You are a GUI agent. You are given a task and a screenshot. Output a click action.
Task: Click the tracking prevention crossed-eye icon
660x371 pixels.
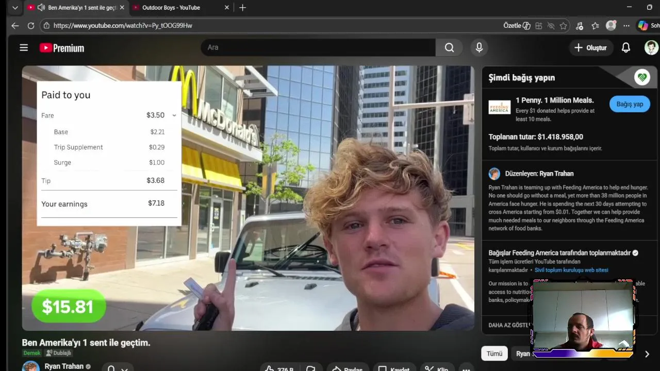[551, 25]
